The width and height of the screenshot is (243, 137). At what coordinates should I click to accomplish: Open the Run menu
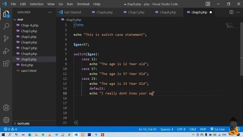70,4
